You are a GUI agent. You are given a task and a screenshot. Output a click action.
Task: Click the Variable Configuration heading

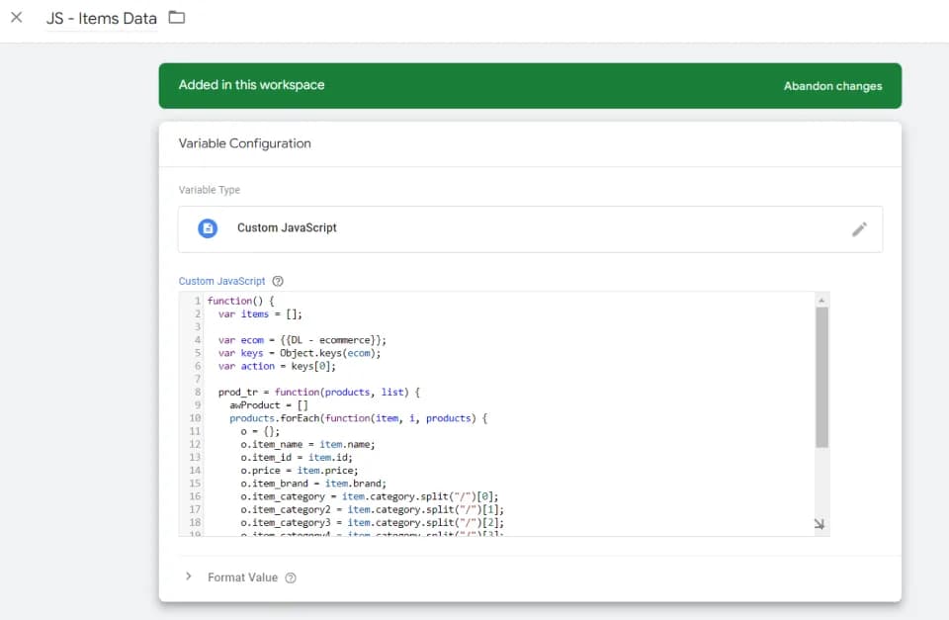point(244,143)
